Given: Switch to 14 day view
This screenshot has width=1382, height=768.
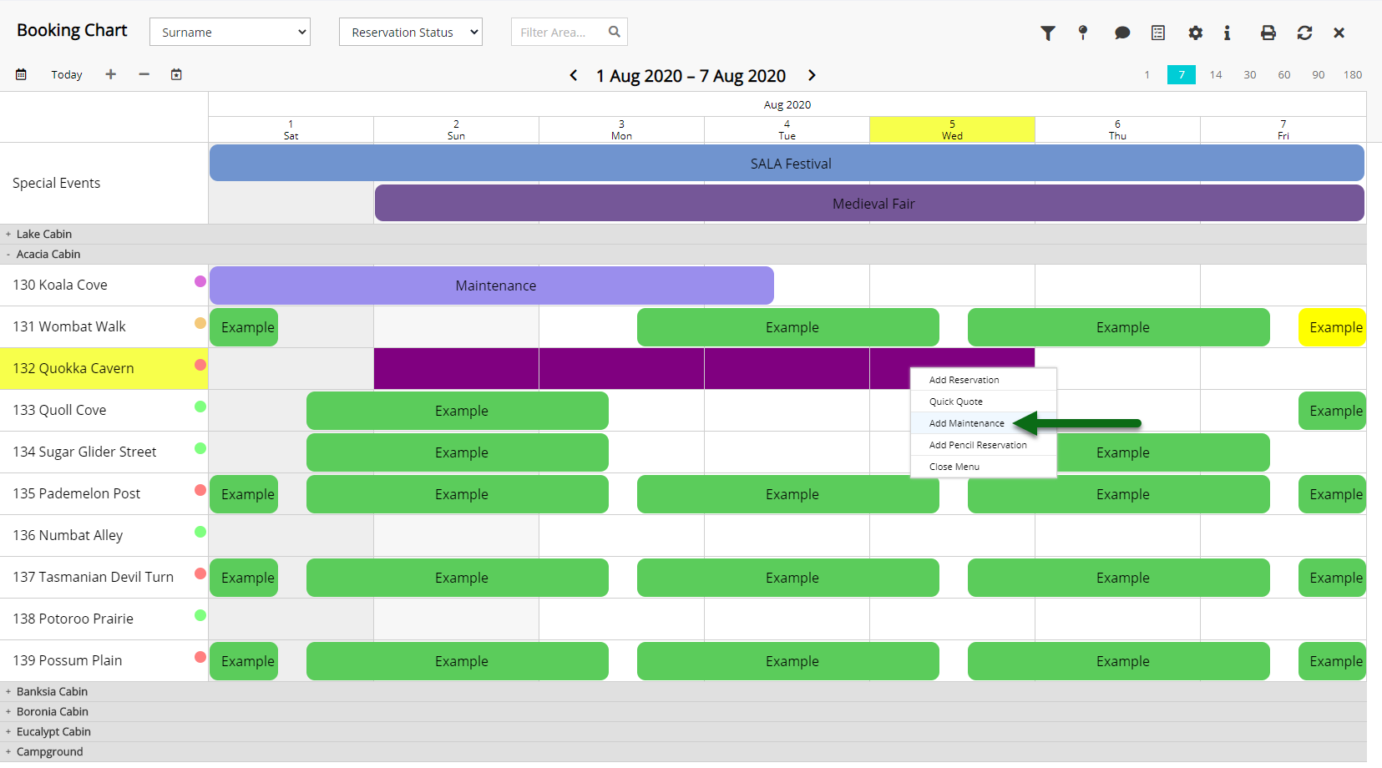Looking at the screenshot, I should click(1216, 74).
